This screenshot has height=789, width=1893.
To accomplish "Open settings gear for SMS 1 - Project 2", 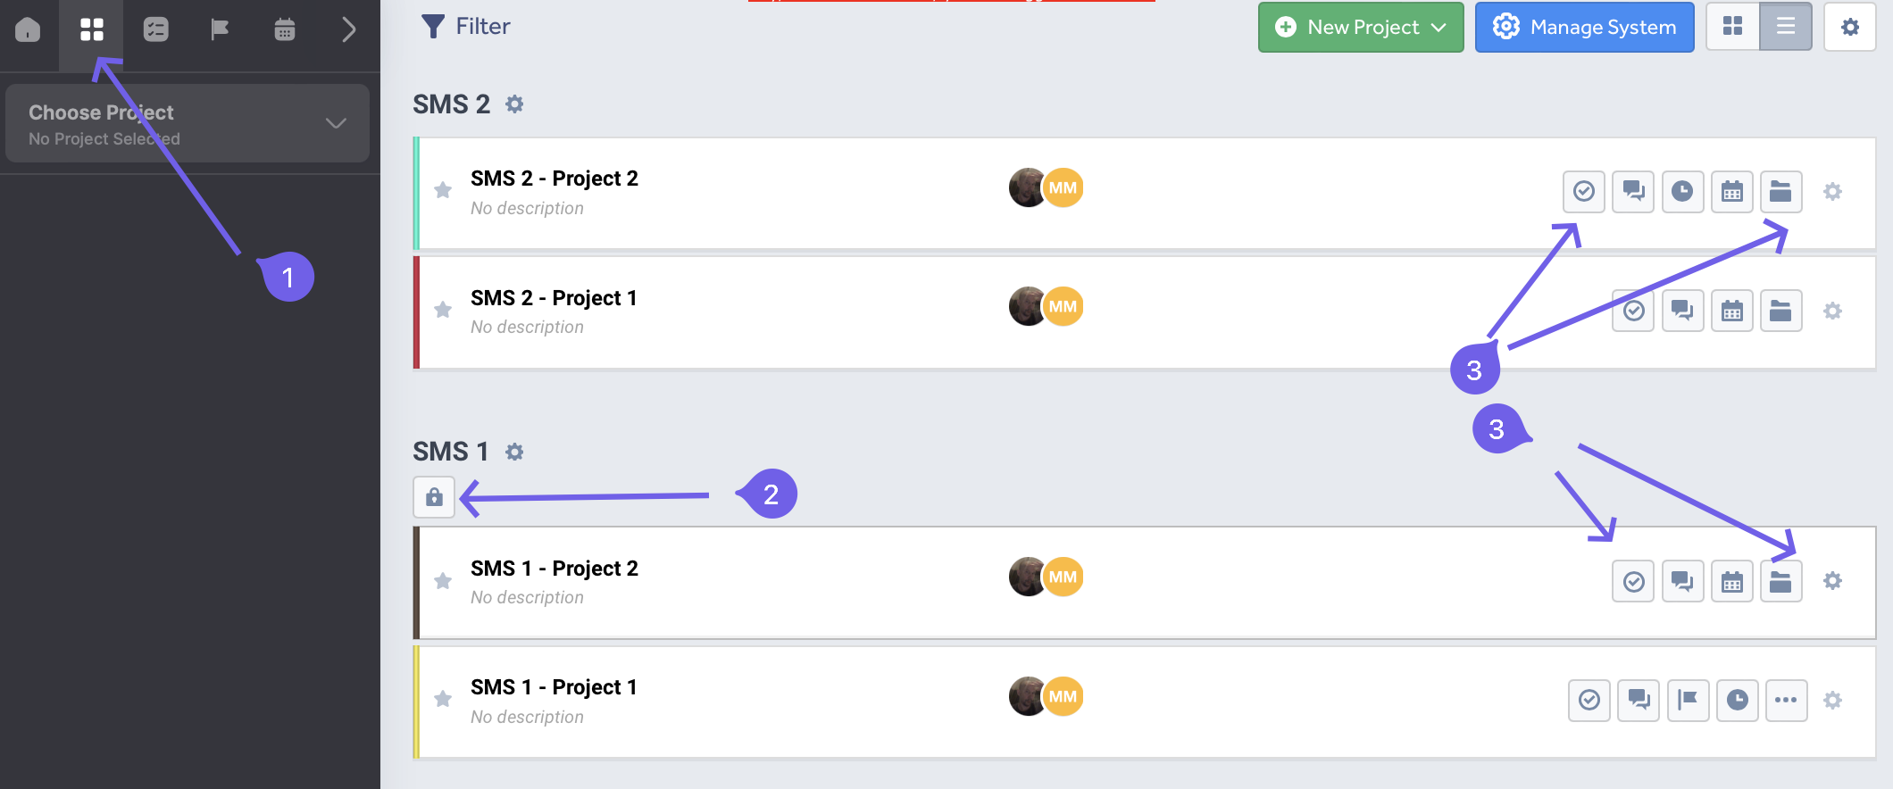I will coord(1832,581).
